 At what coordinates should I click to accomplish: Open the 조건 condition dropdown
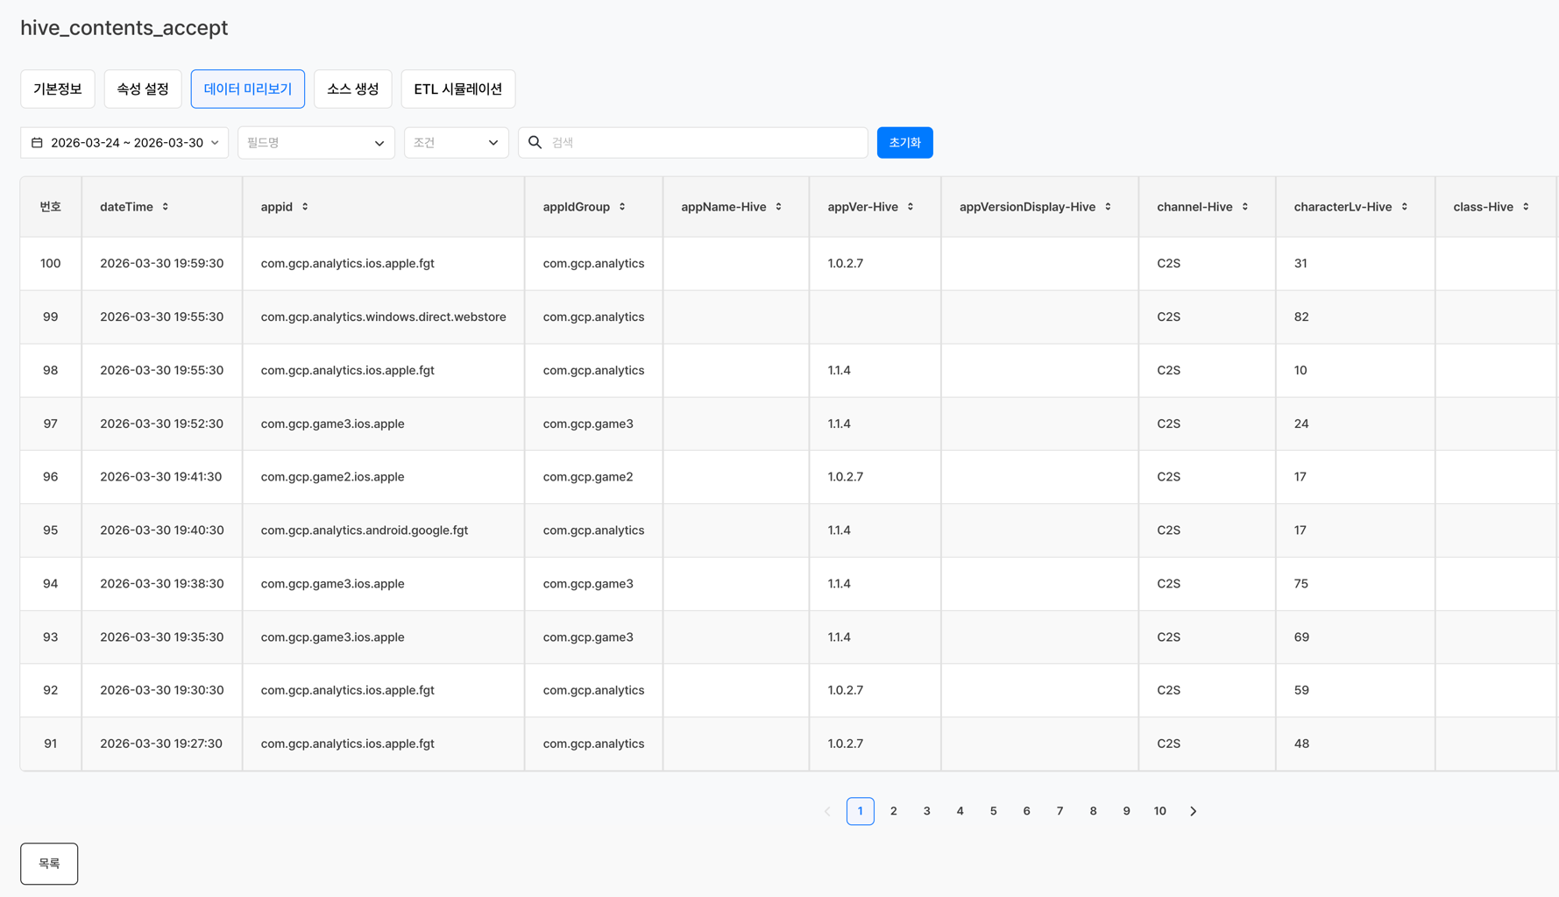(456, 143)
